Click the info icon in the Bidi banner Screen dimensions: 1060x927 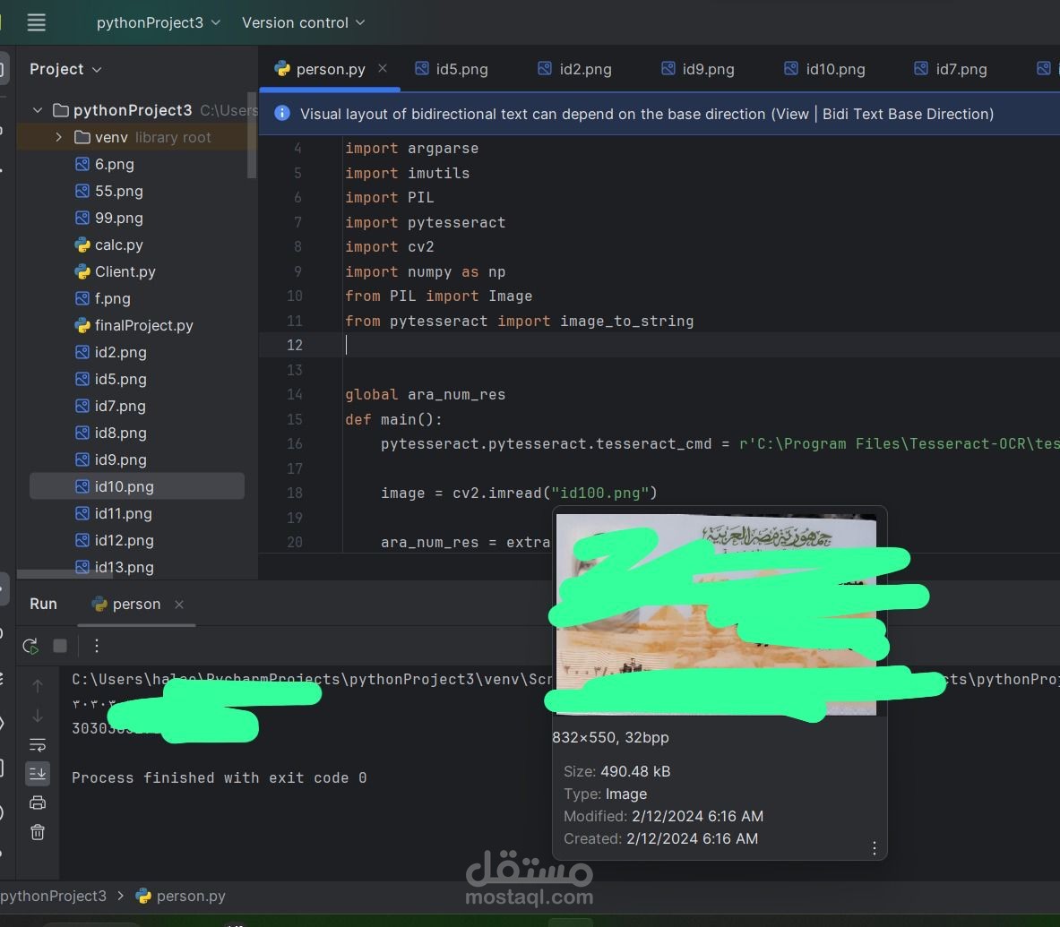(x=282, y=115)
